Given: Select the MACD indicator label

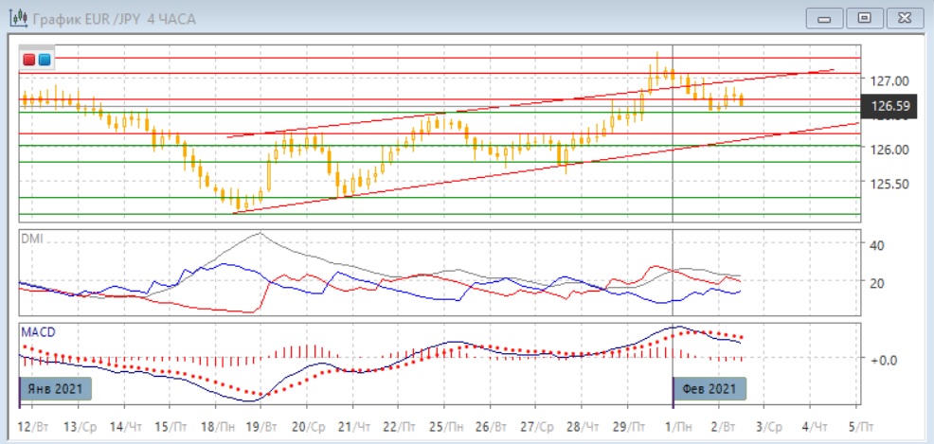Looking at the screenshot, I should coord(38,332).
